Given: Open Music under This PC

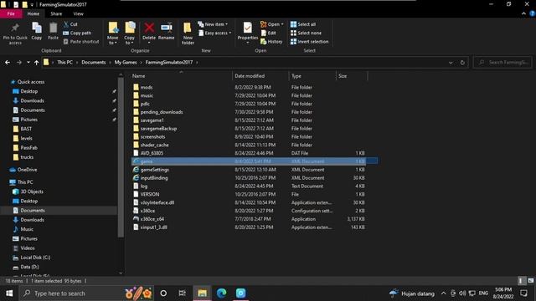Looking at the screenshot, I should tap(27, 229).
